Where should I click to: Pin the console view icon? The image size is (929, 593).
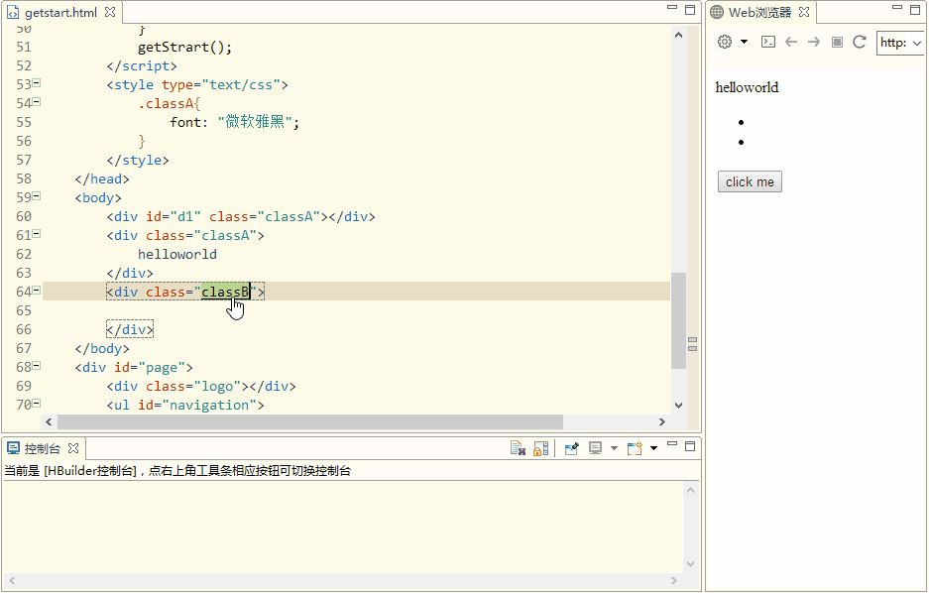(572, 448)
